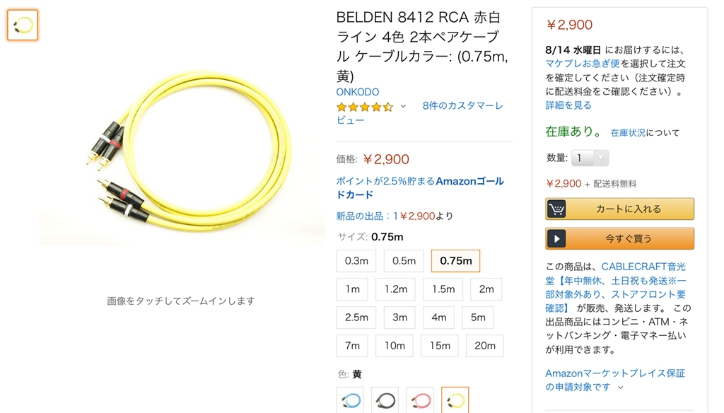724x413 pixels.
Task: Open the ONKODO brand link
Action: [357, 92]
